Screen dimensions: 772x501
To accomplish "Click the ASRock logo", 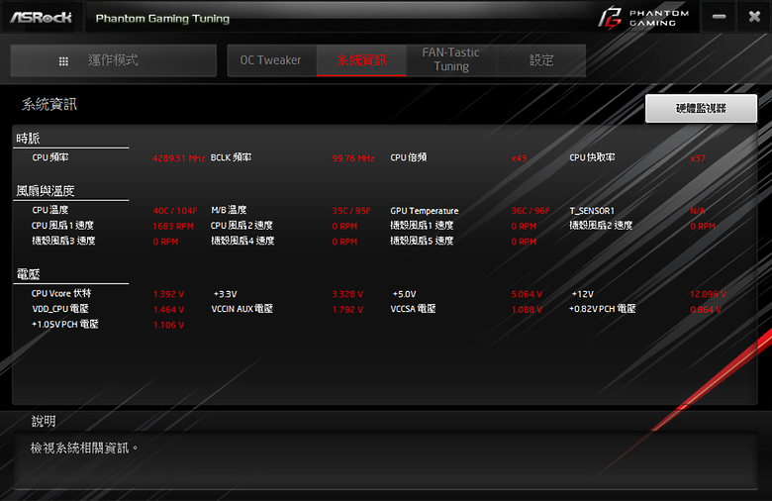I will coord(41,18).
